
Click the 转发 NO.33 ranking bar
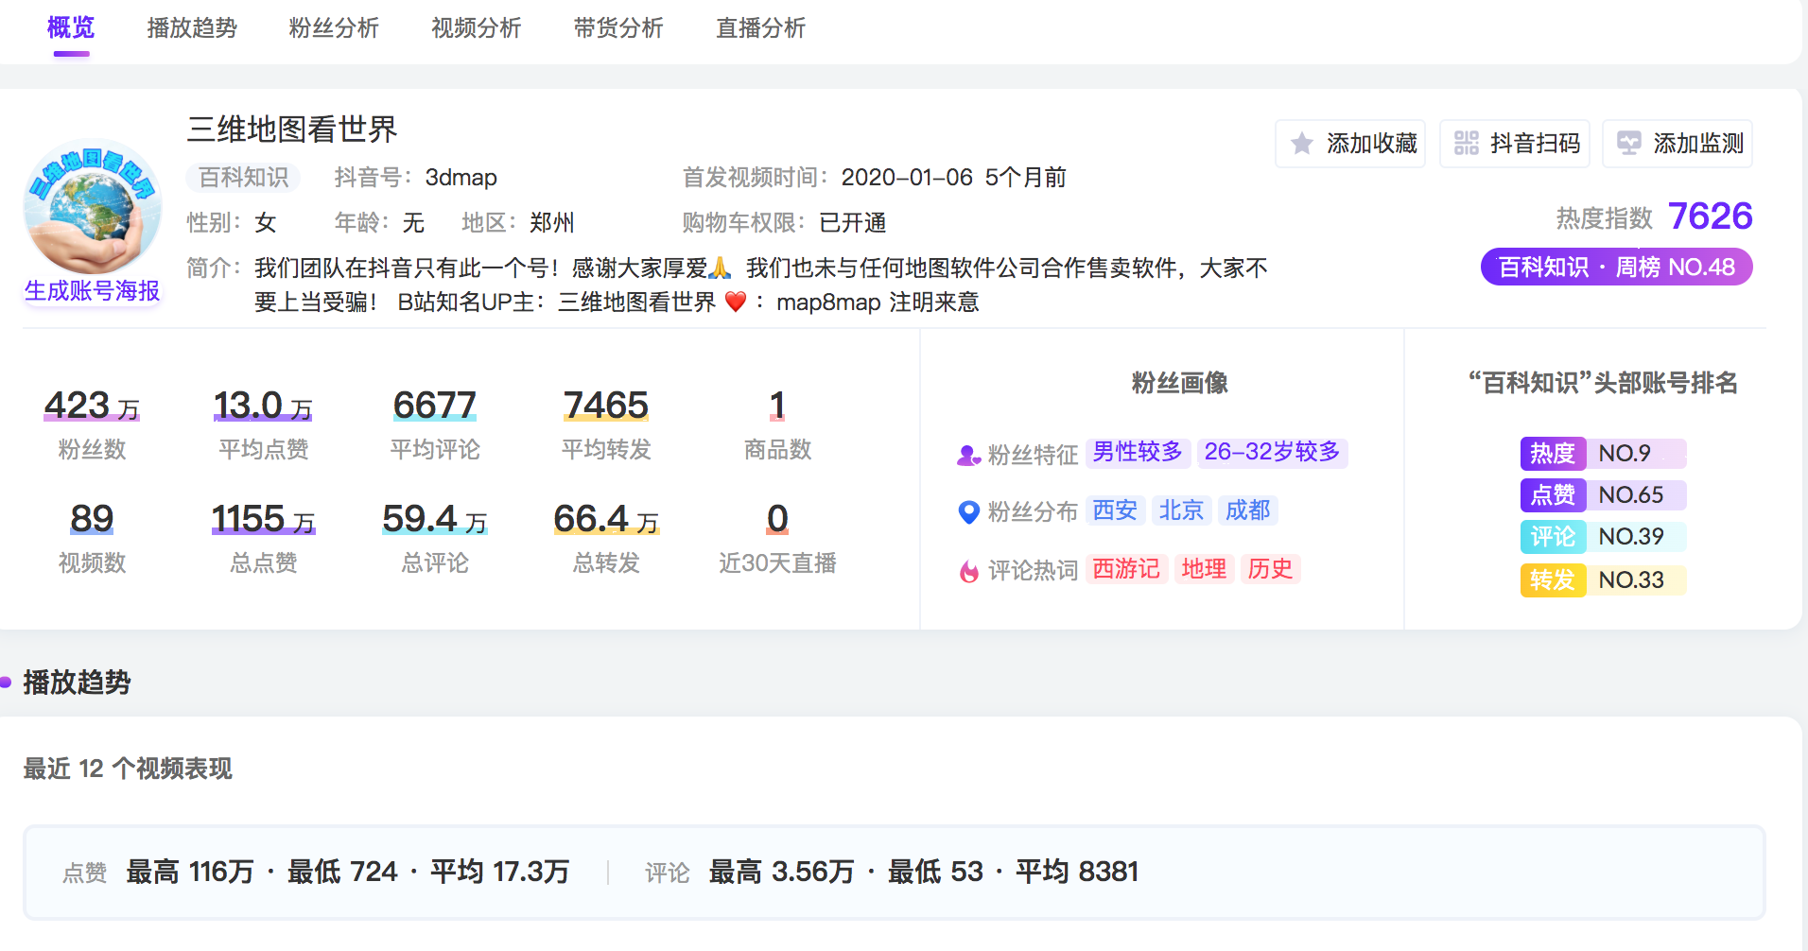coord(1603,579)
